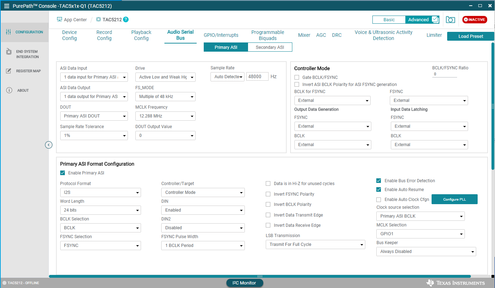Open the Configuration sidebar section
This screenshot has height=288, width=495.
point(24,32)
